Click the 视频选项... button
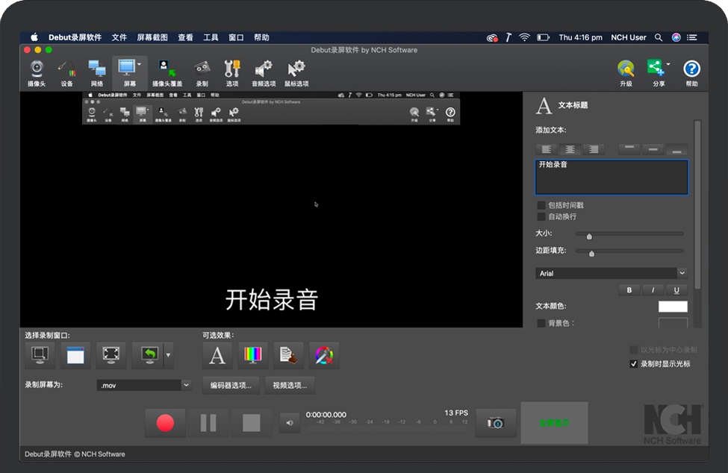Viewport: 728px width, 473px height. (290, 385)
